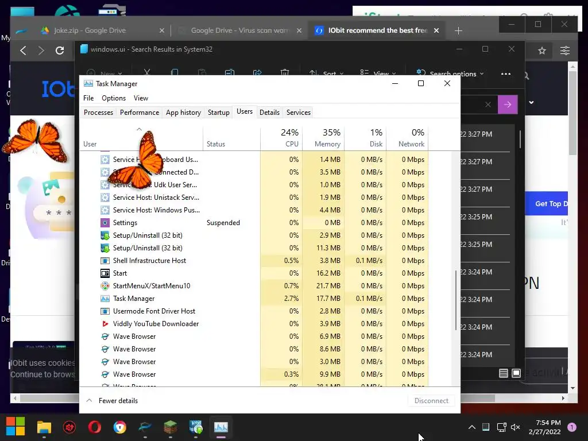Viewport: 588px width, 441px height.
Task: Select the Setup/Uninstall row using 11.3 MB
Action: [254, 248]
